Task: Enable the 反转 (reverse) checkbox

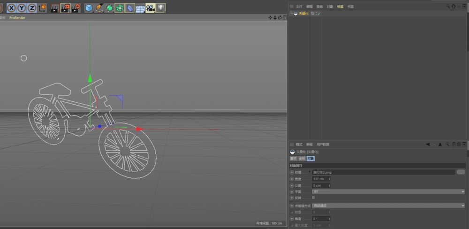Action: pos(313,198)
